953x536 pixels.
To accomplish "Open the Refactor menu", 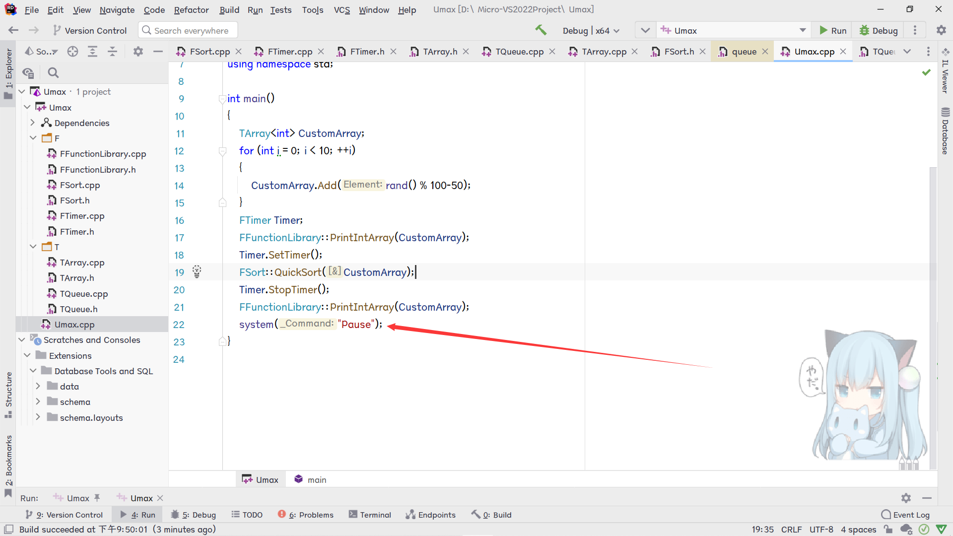I will (191, 9).
